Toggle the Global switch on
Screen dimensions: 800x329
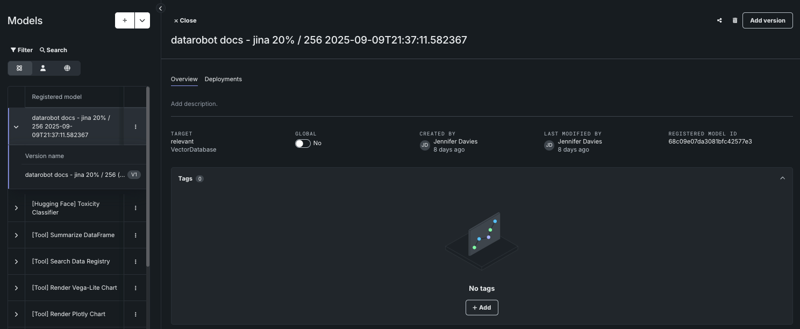coord(303,144)
